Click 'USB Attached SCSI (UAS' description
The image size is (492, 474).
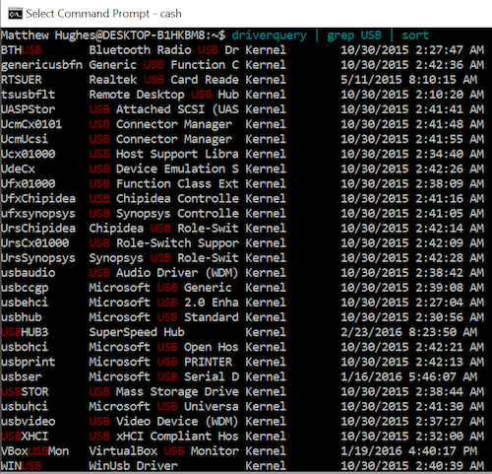coord(163,109)
